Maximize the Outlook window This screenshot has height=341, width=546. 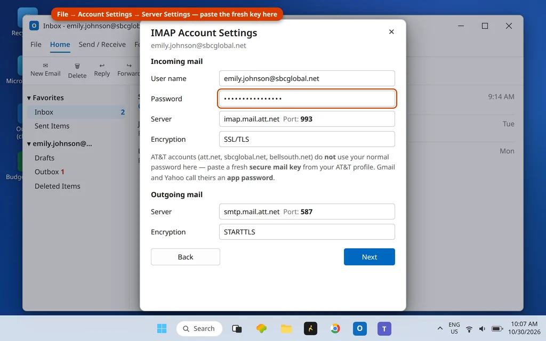click(485, 26)
